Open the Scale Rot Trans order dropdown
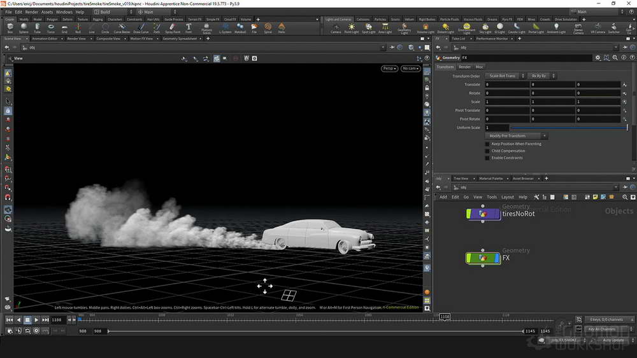This screenshot has width=637, height=358. pos(505,76)
